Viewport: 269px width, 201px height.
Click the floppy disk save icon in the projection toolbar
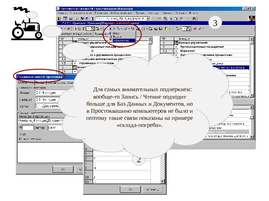(161, 29)
